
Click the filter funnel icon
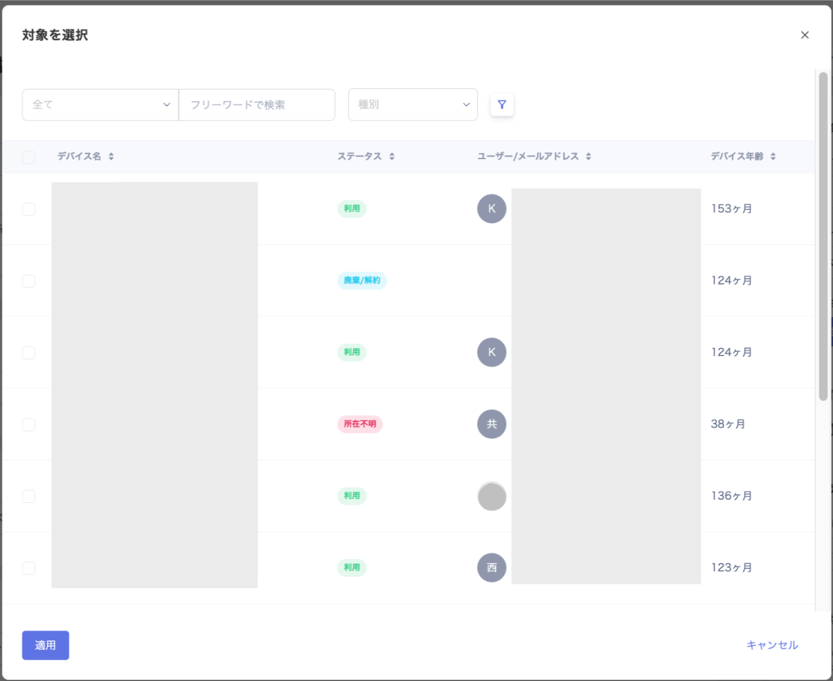[x=502, y=105]
